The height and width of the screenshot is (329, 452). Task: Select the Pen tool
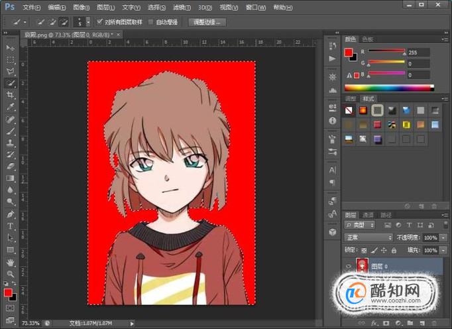click(x=11, y=214)
